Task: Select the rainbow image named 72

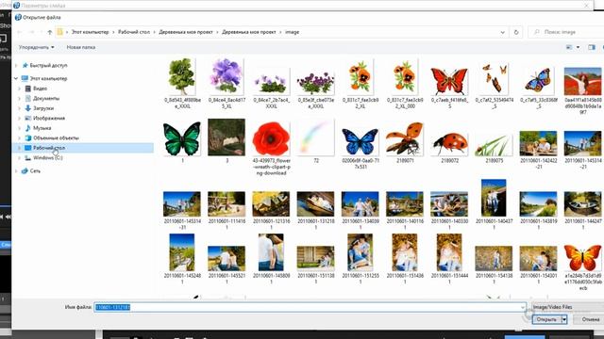Action: tap(316, 138)
